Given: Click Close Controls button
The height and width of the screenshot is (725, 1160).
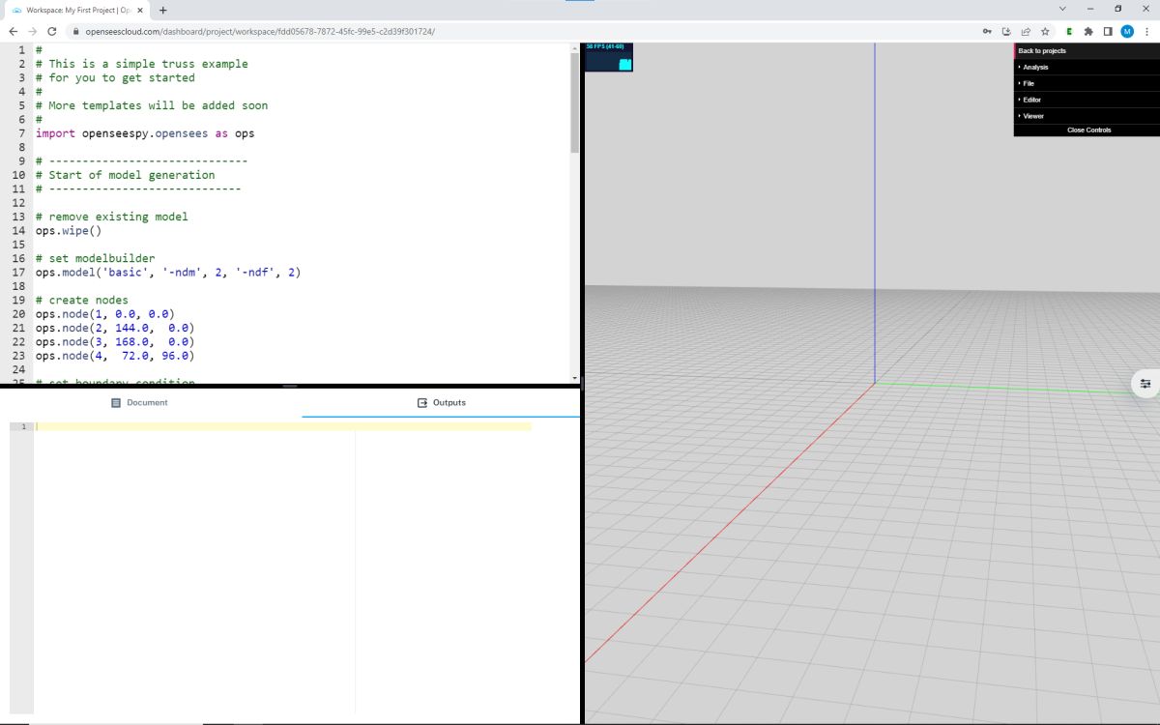Looking at the screenshot, I should click(x=1087, y=130).
